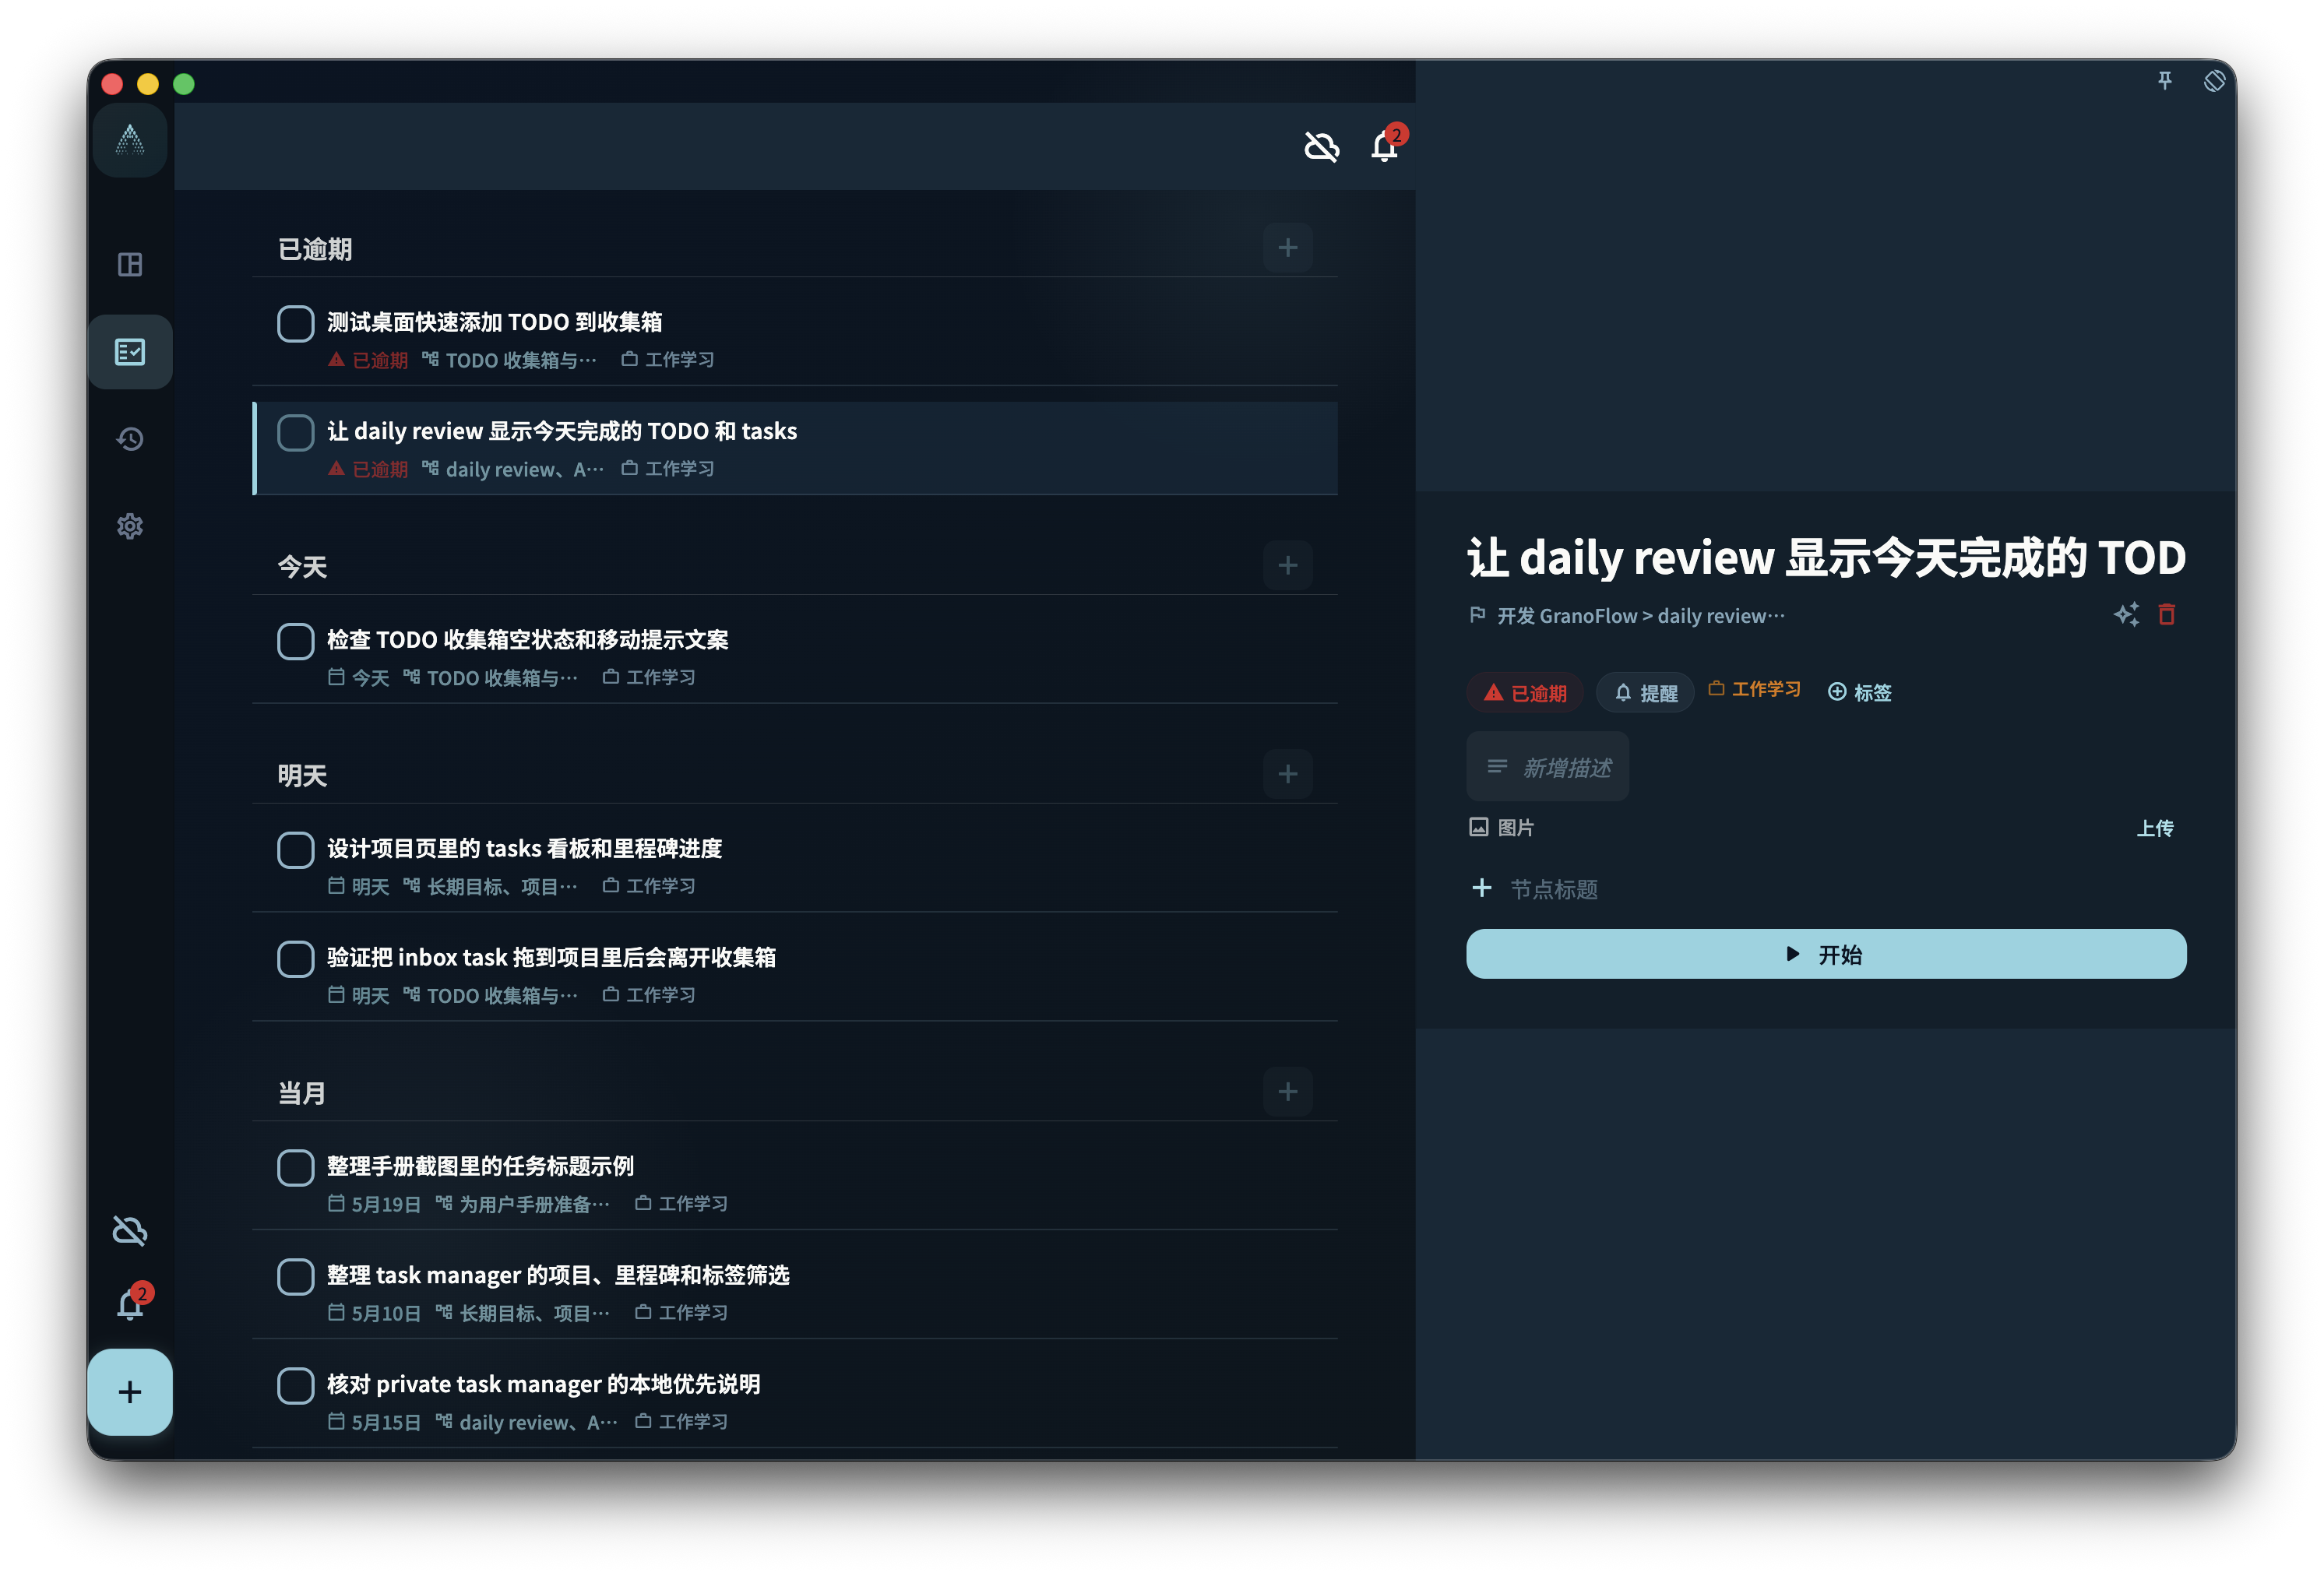Click the rotate panel icon at top right

click(2214, 81)
